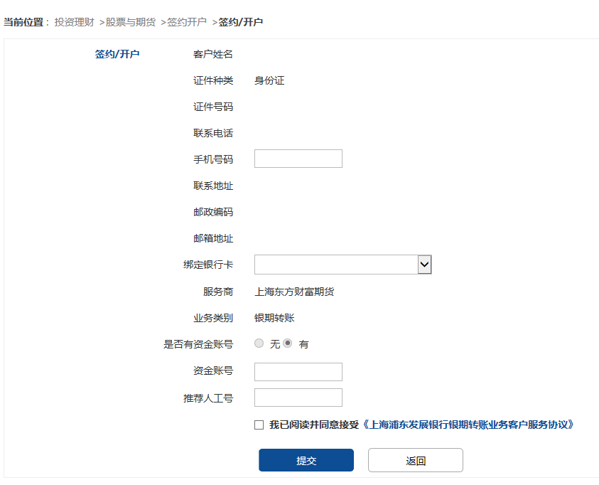
Task: Expand the bank card dropdown arrow
Action: [424, 265]
